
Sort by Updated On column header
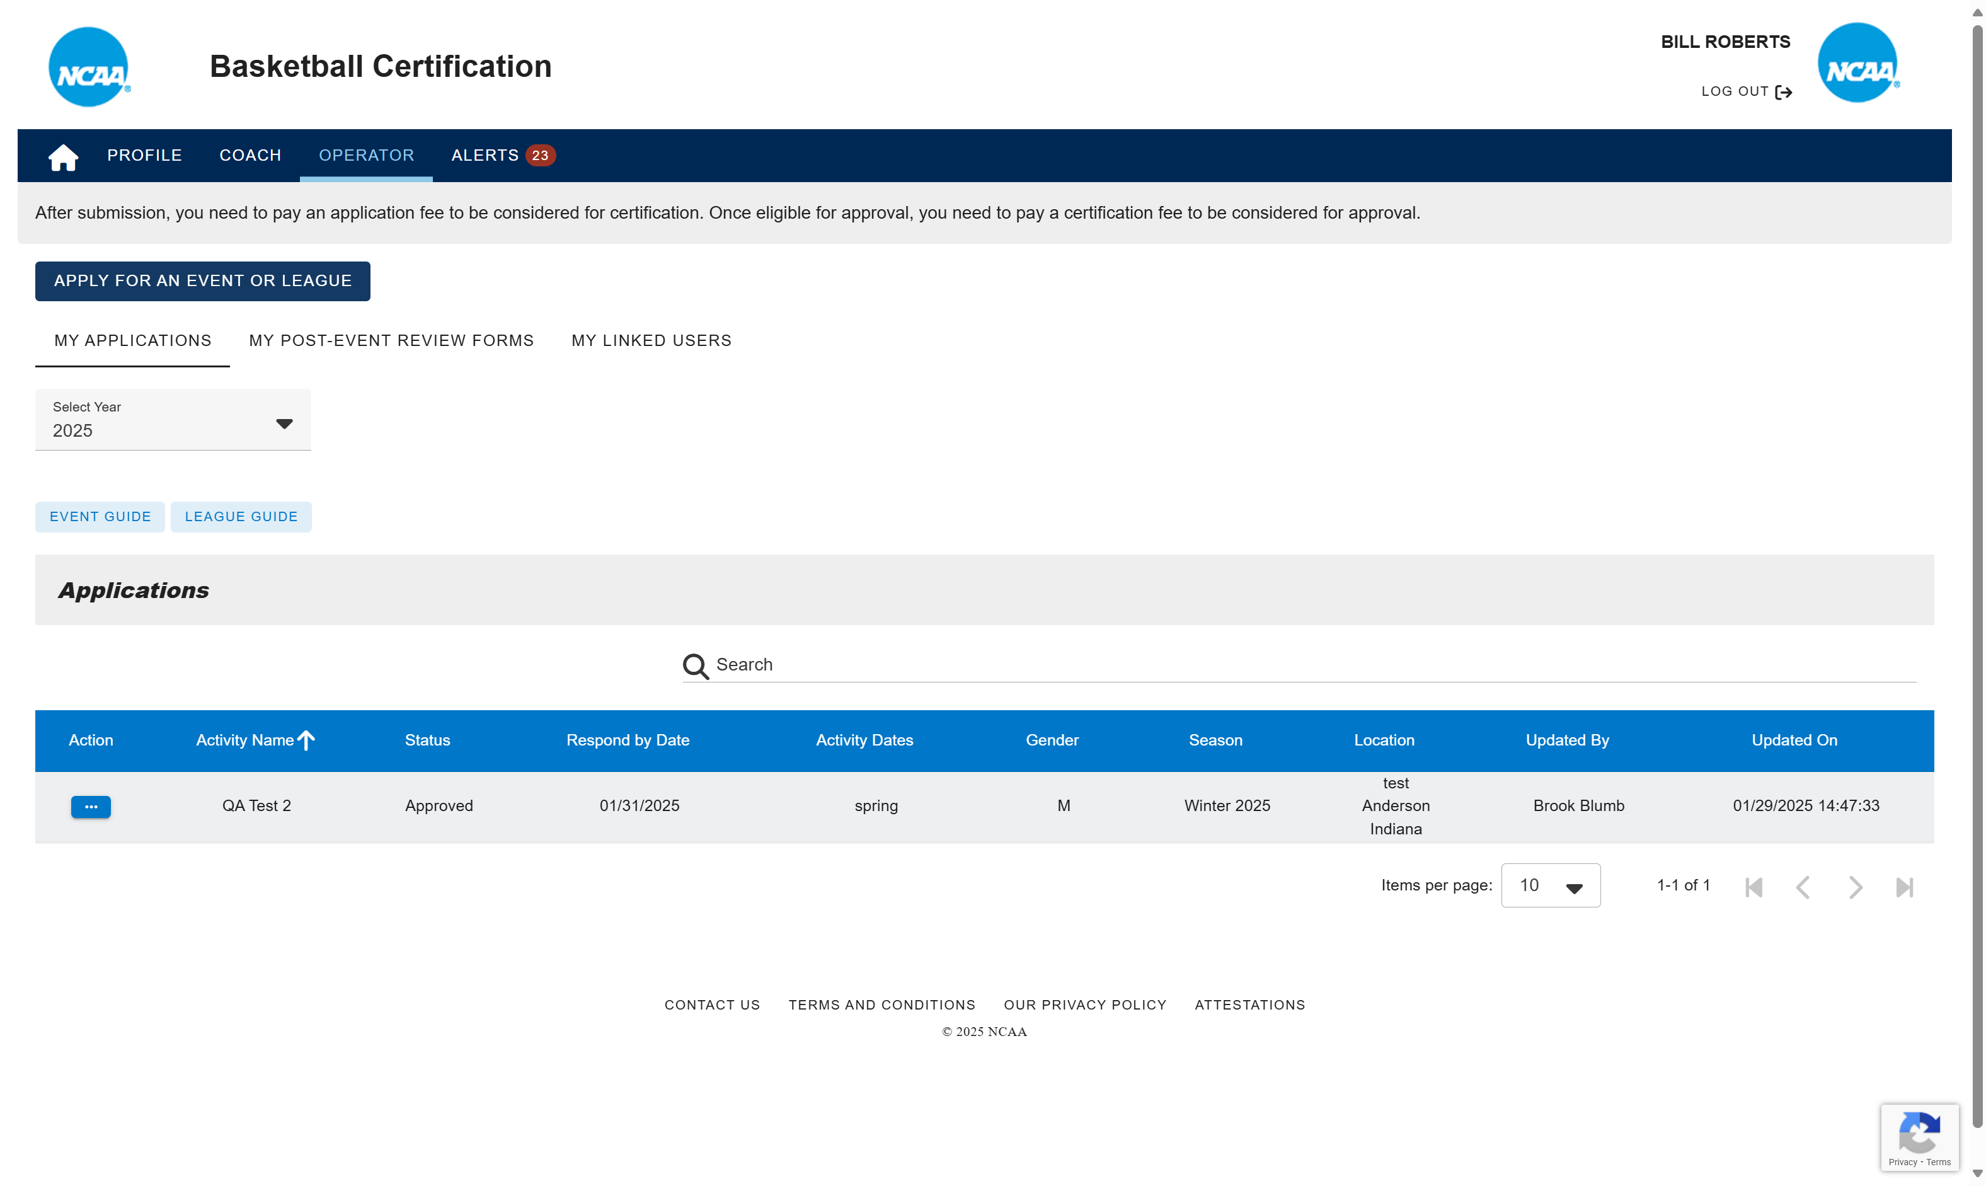(1794, 740)
